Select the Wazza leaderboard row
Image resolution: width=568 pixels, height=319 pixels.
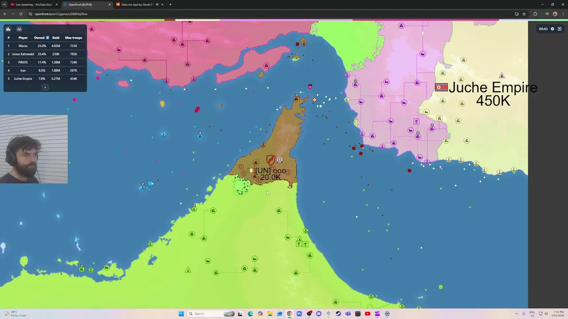[45, 46]
